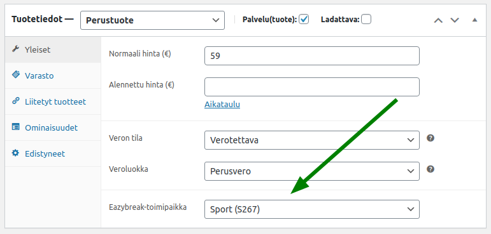Click the wrench icon beside Yleiset
The width and height of the screenshot is (491, 234).
click(15, 49)
